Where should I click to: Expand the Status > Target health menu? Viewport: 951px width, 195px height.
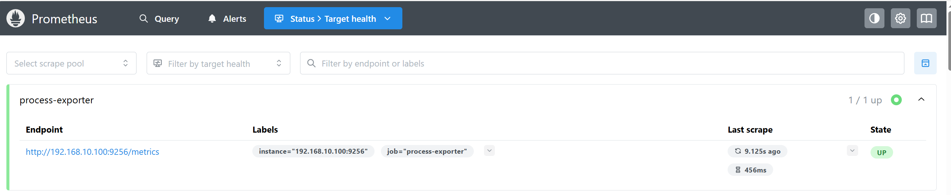pyautogui.click(x=333, y=18)
